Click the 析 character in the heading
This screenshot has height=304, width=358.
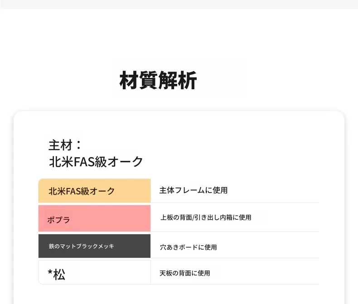pos(187,80)
